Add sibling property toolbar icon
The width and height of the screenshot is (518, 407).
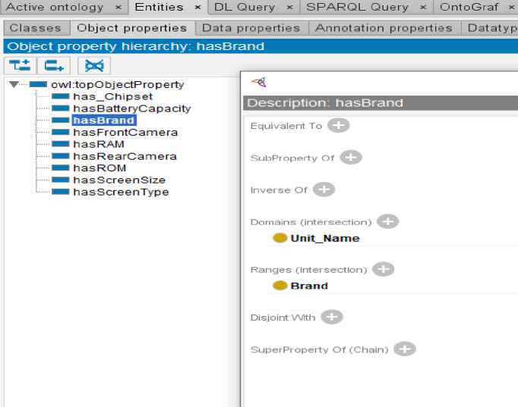tap(54, 66)
